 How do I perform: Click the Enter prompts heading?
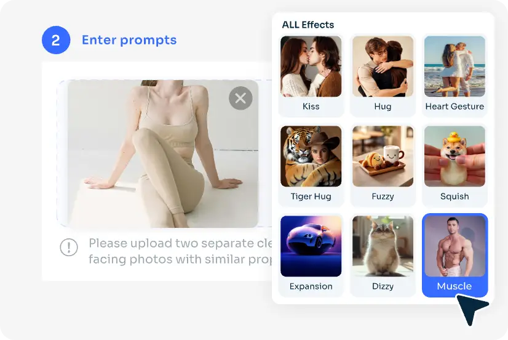(x=129, y=40)
